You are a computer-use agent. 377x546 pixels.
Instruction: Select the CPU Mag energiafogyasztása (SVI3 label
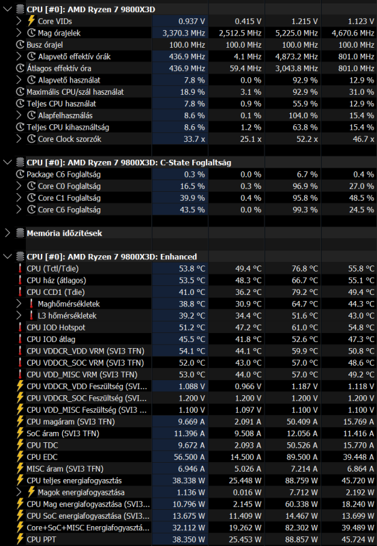click(89, 504)
